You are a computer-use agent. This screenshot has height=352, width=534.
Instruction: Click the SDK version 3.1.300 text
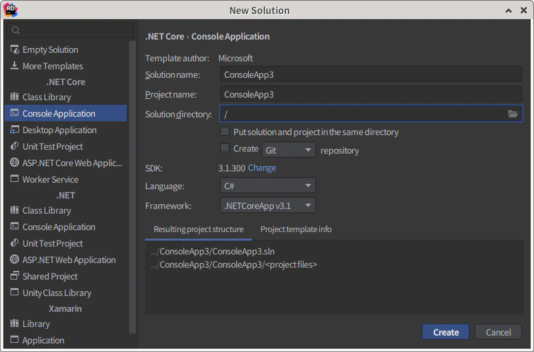click(231, 168)
